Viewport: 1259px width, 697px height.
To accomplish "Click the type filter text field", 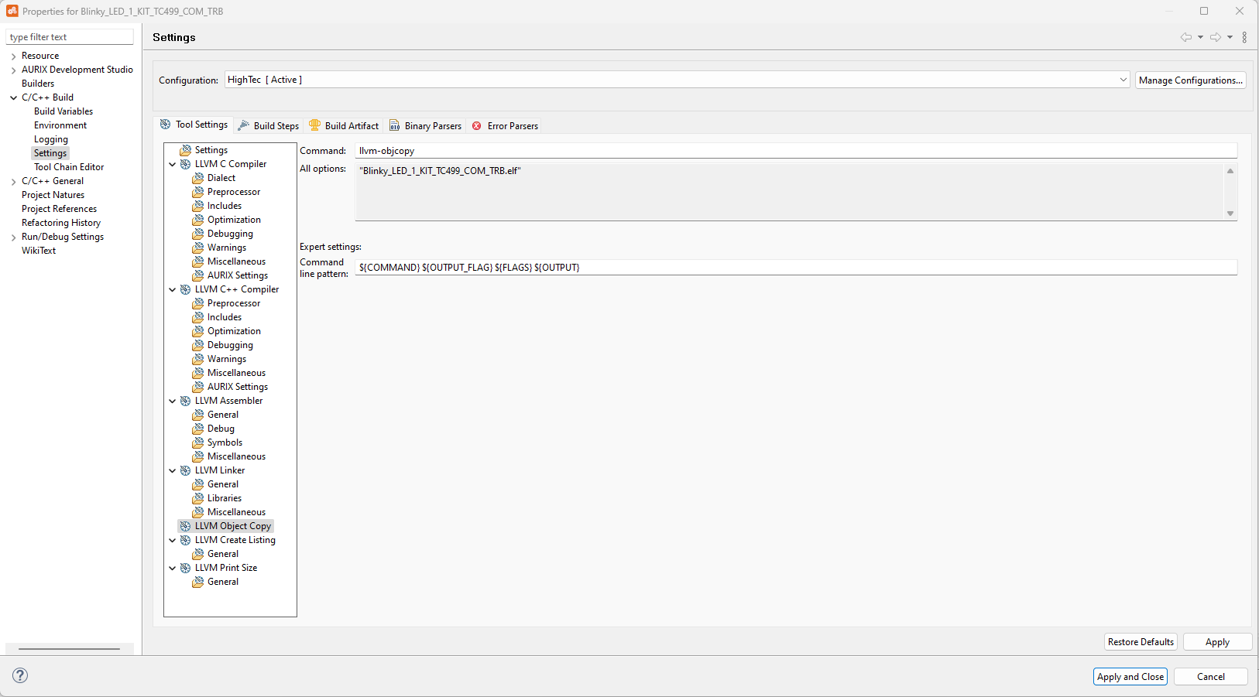I will (x=70, y=36).
